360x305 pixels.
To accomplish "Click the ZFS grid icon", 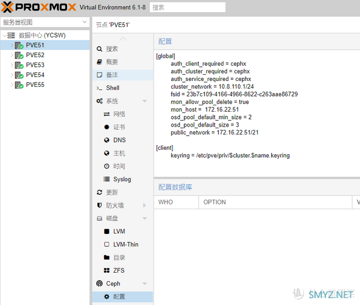I will coord(107,271).
